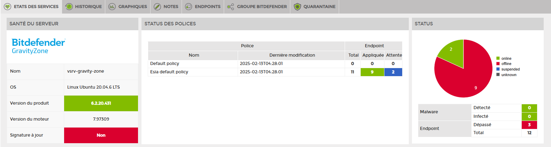
Task: Click the green online legend swatch
Action: [x=498, y=58]
